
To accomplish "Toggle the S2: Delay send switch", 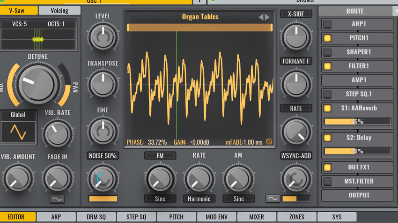I will (x=327, y=138).
